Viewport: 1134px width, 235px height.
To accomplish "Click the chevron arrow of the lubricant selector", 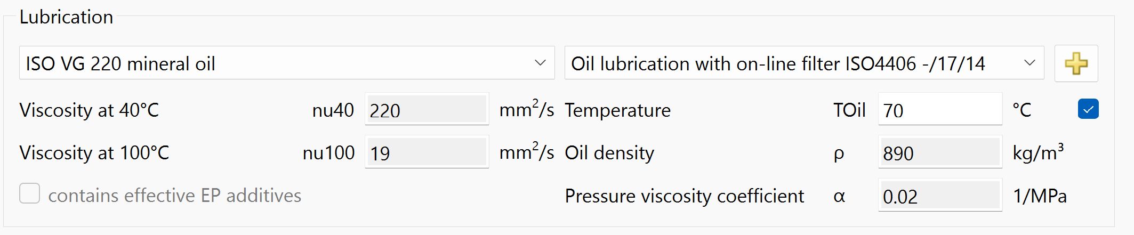I will click(540, 63).
